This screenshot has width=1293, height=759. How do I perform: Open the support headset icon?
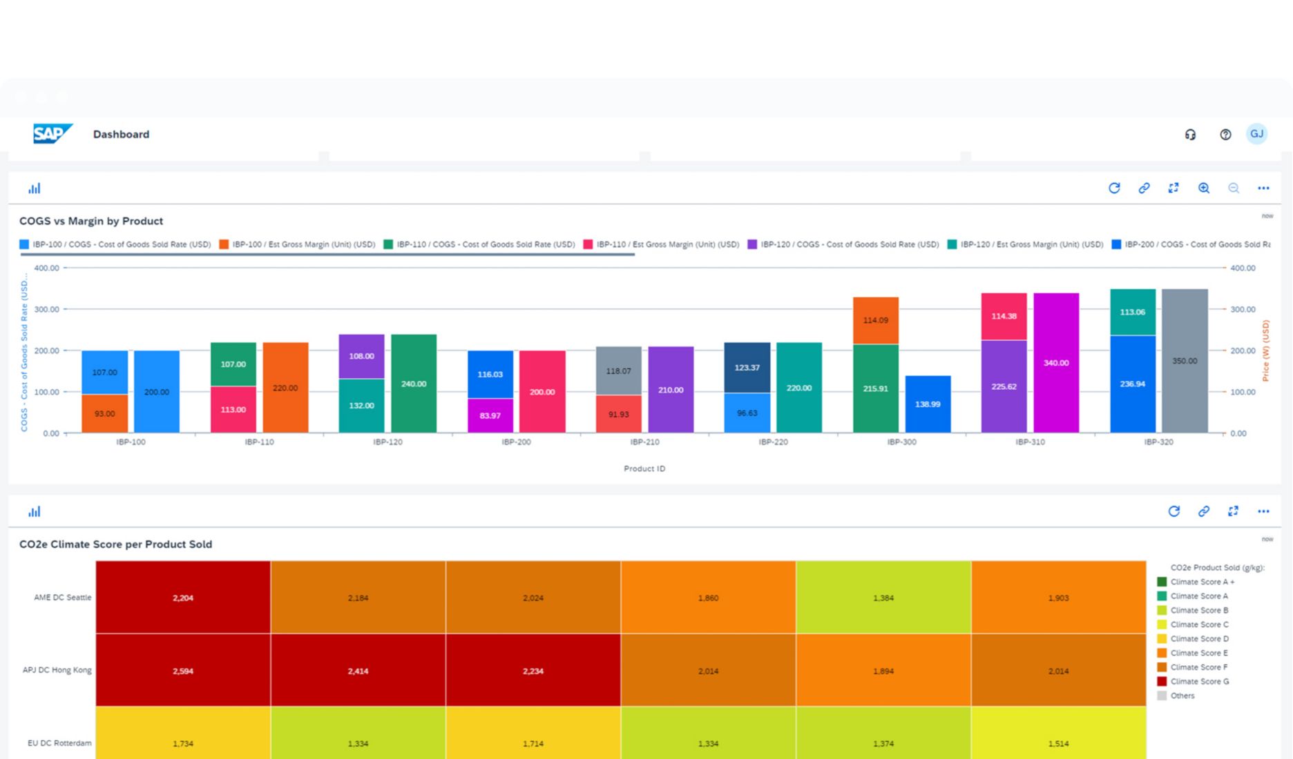[1190, 135]
